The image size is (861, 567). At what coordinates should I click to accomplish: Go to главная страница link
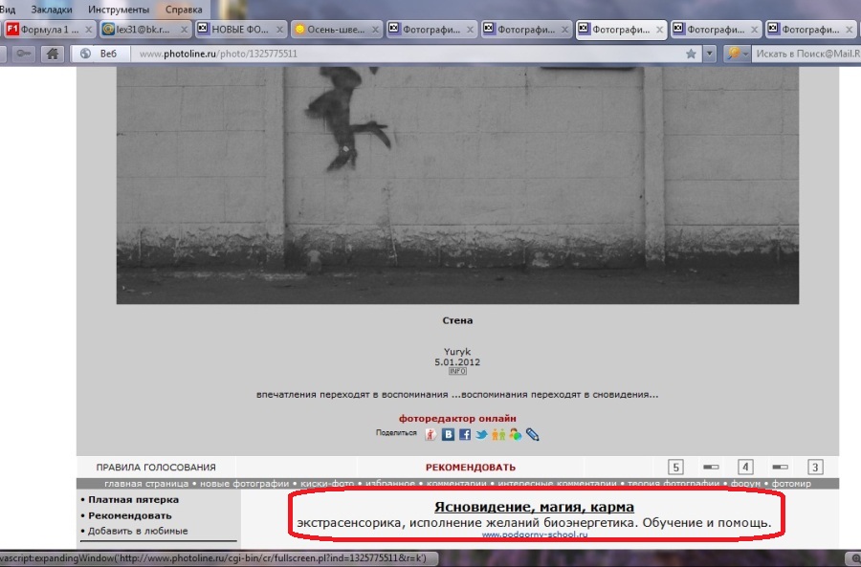146,484
